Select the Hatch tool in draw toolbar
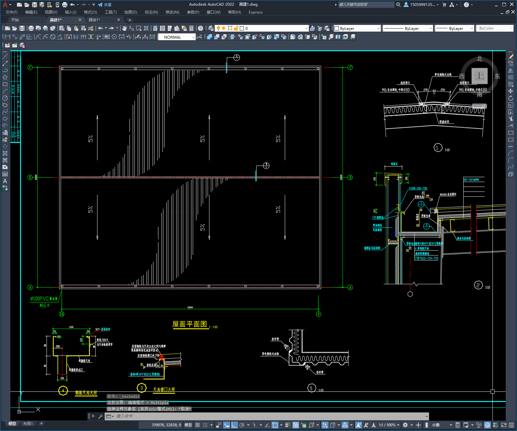Viewport: 517px width, 431px height. click(5, 153)
